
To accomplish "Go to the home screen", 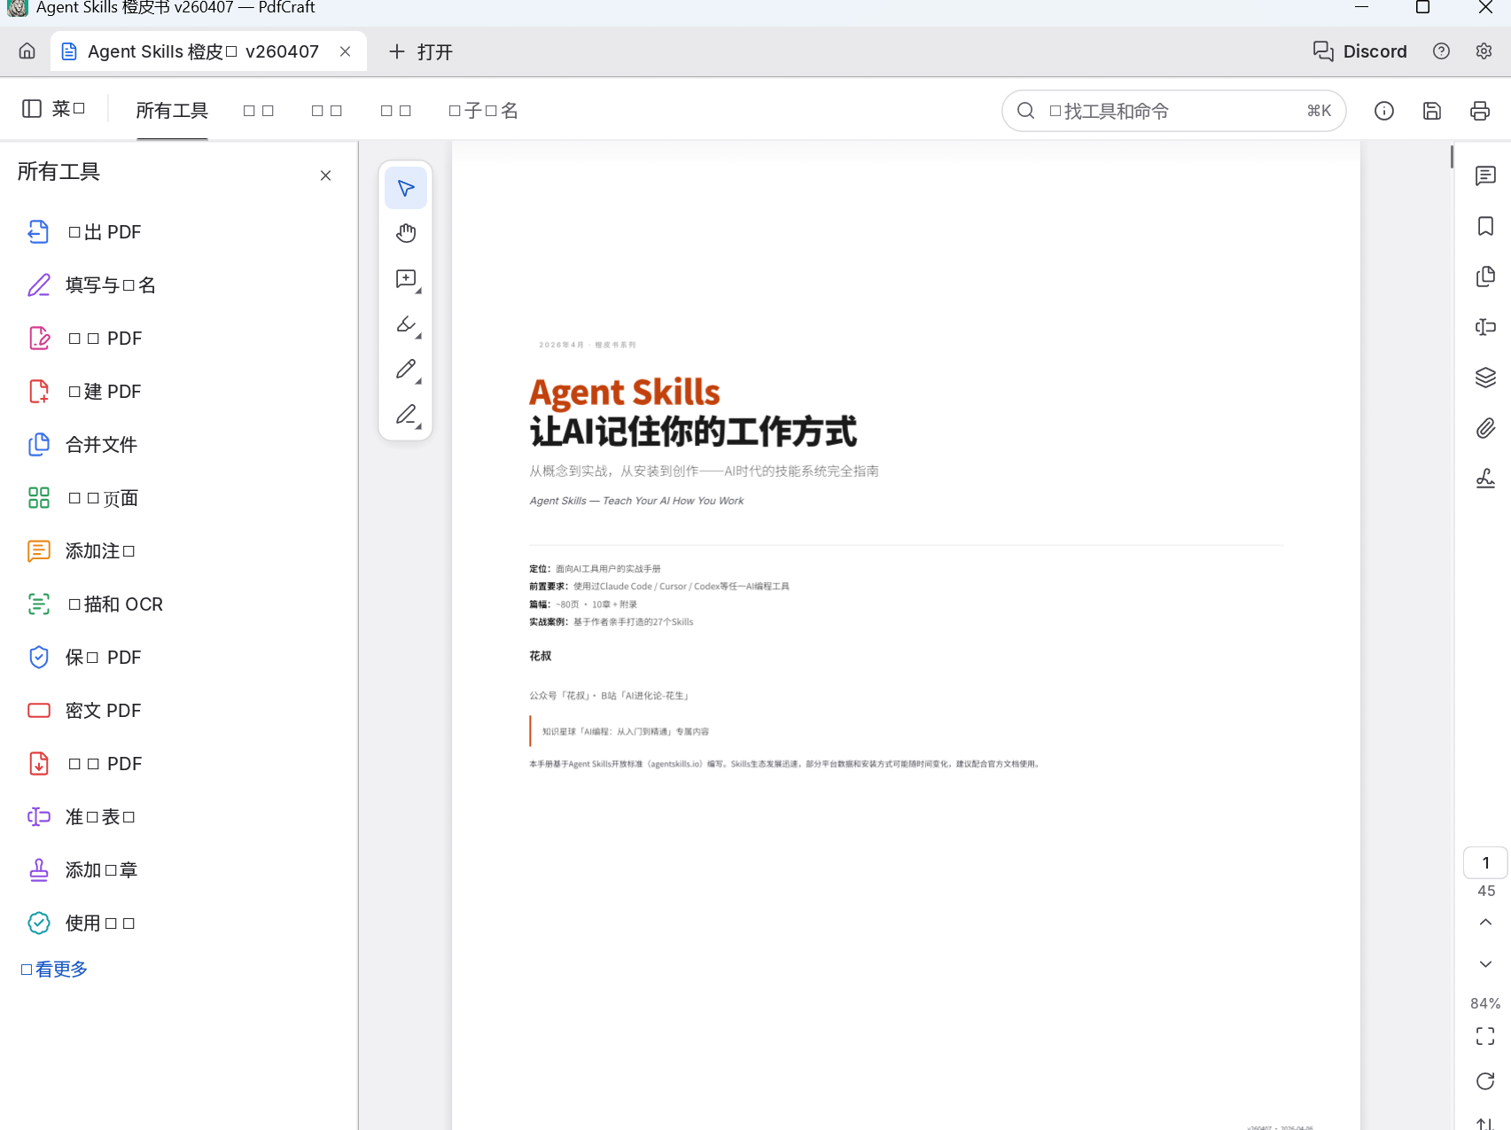I will (x=27, y=51).
